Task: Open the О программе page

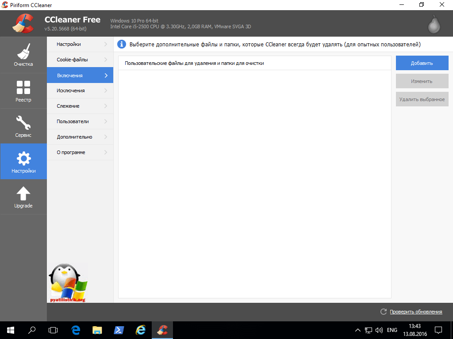Action: coord(80,152)
